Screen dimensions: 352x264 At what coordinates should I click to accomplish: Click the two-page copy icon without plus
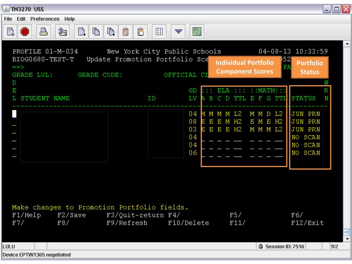(x=96, y=31)
